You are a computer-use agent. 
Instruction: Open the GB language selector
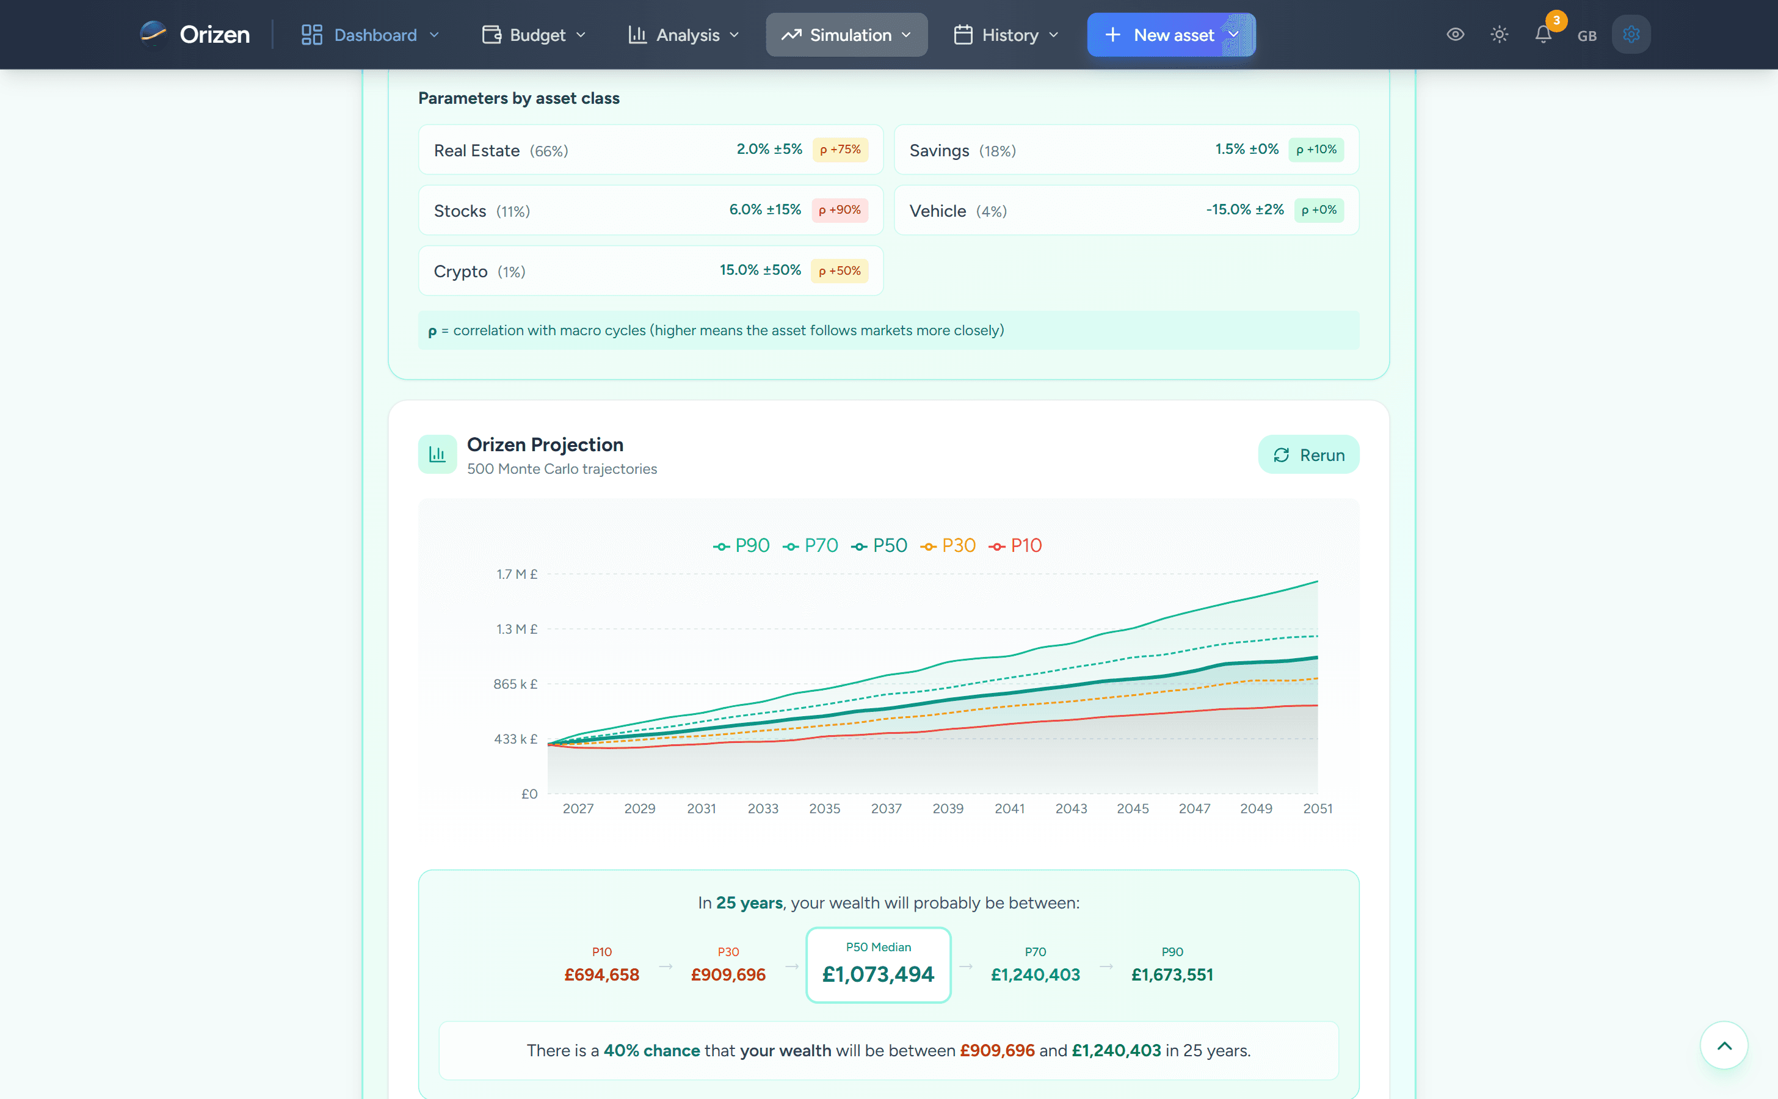tap(1587, 35)
